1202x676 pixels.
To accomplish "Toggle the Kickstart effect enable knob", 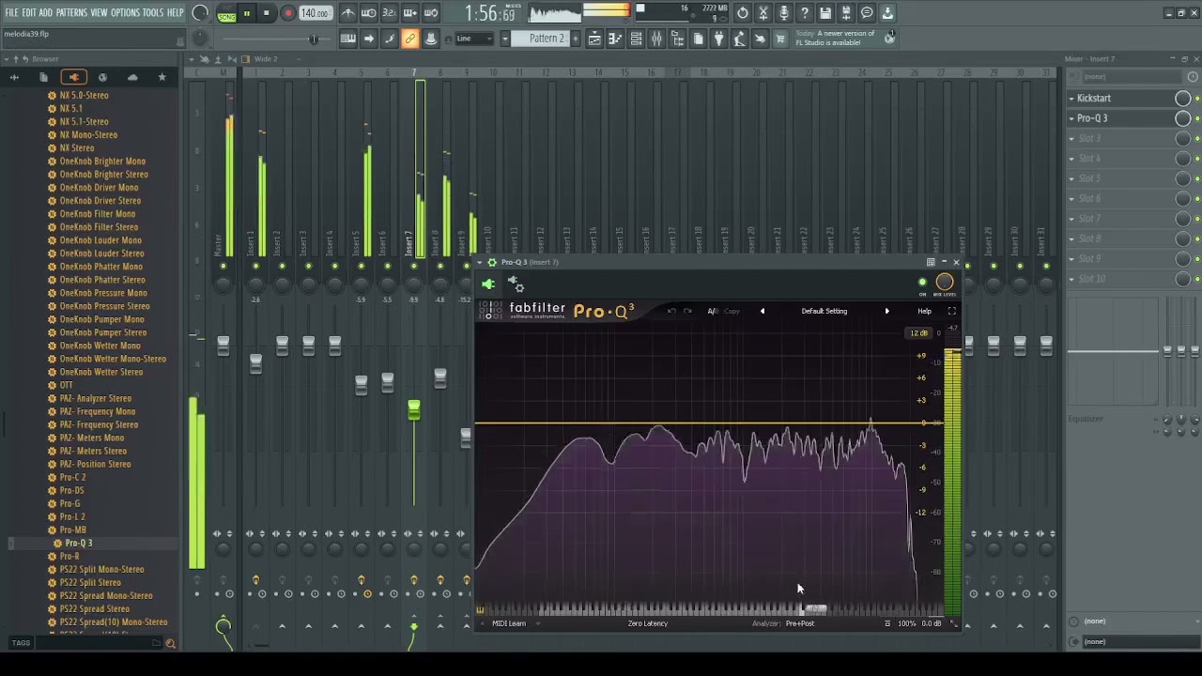I will (1183, 99).
